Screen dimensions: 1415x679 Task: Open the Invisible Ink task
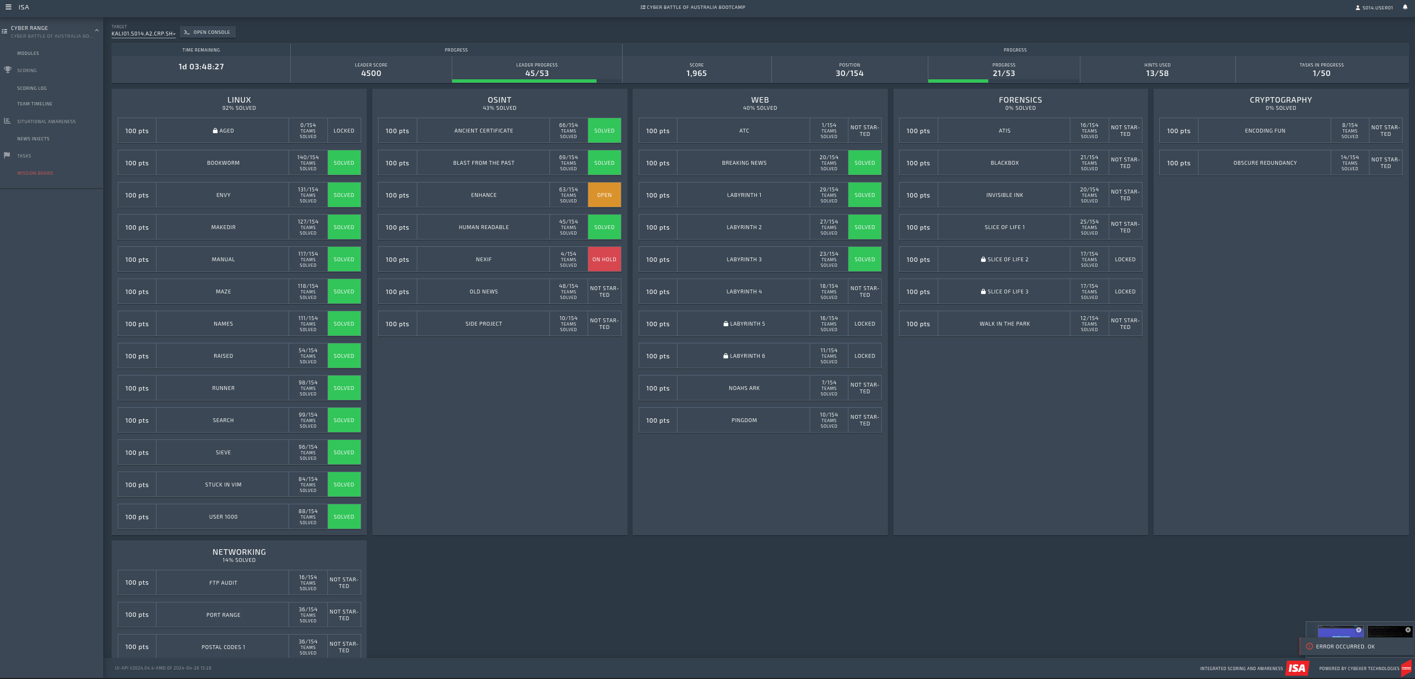[1020, 195]
